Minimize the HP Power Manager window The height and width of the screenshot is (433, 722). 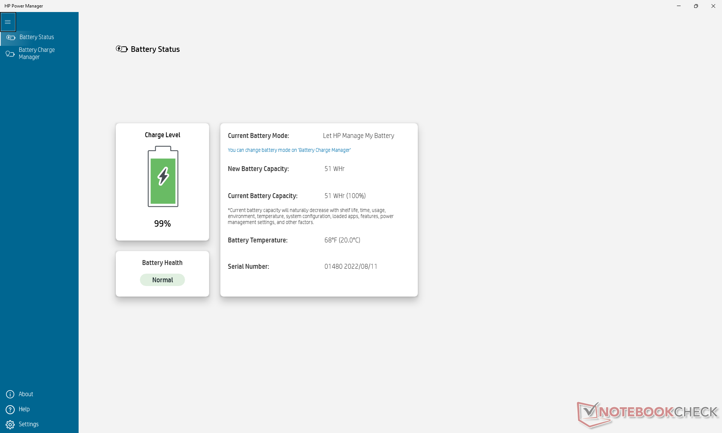click(x=678, y=6)
